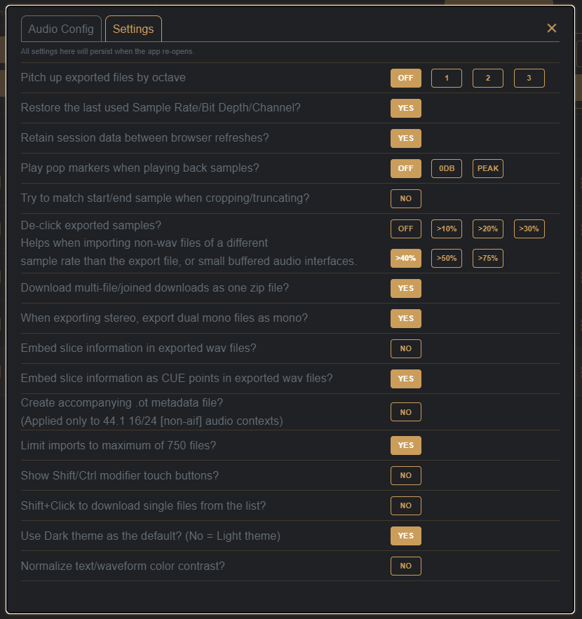Viewport: 582px width, 619px height.
Task: Toggle retain session data between refreshes
Action: click(405, 138)
